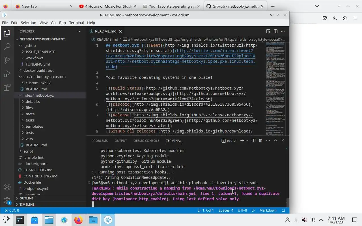Close the README.md editor tab
The width and height of the screenshot is (362, 226).
(x=120, y=31)
